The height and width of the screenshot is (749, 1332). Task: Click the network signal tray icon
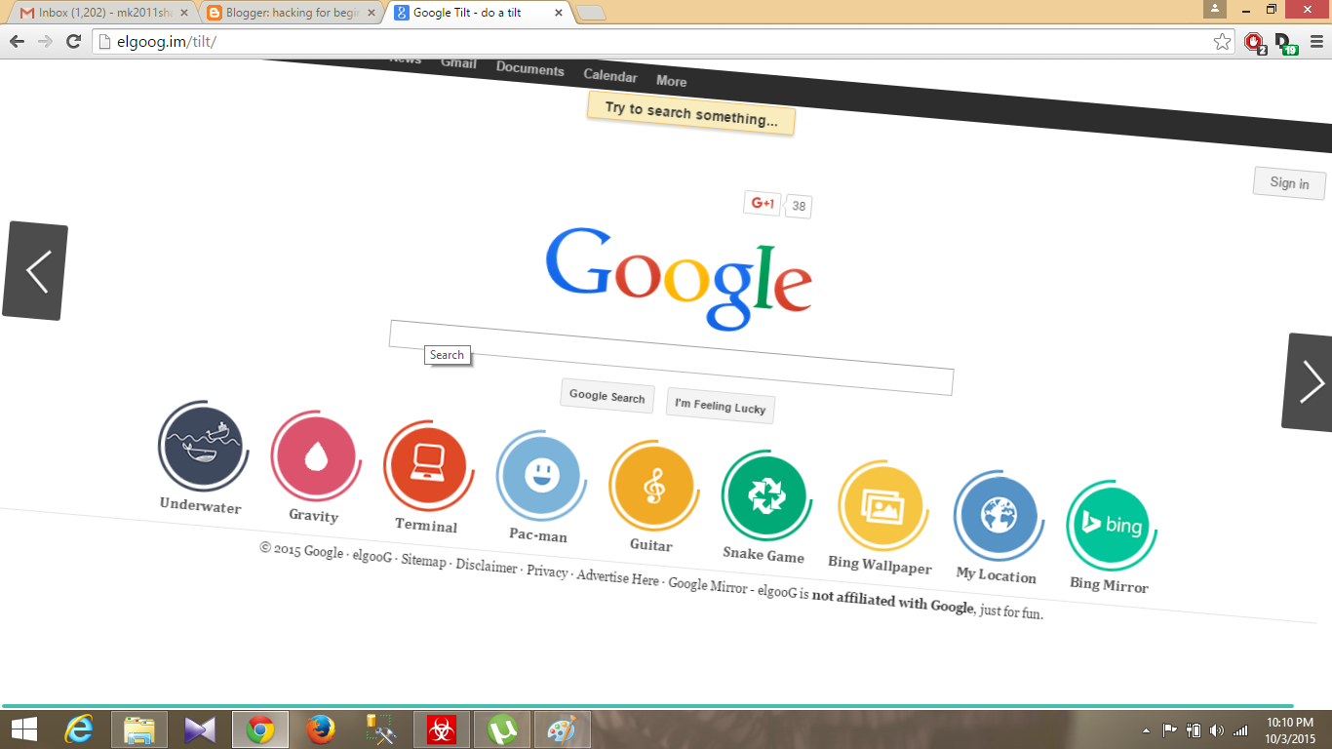click(1240, 729)
